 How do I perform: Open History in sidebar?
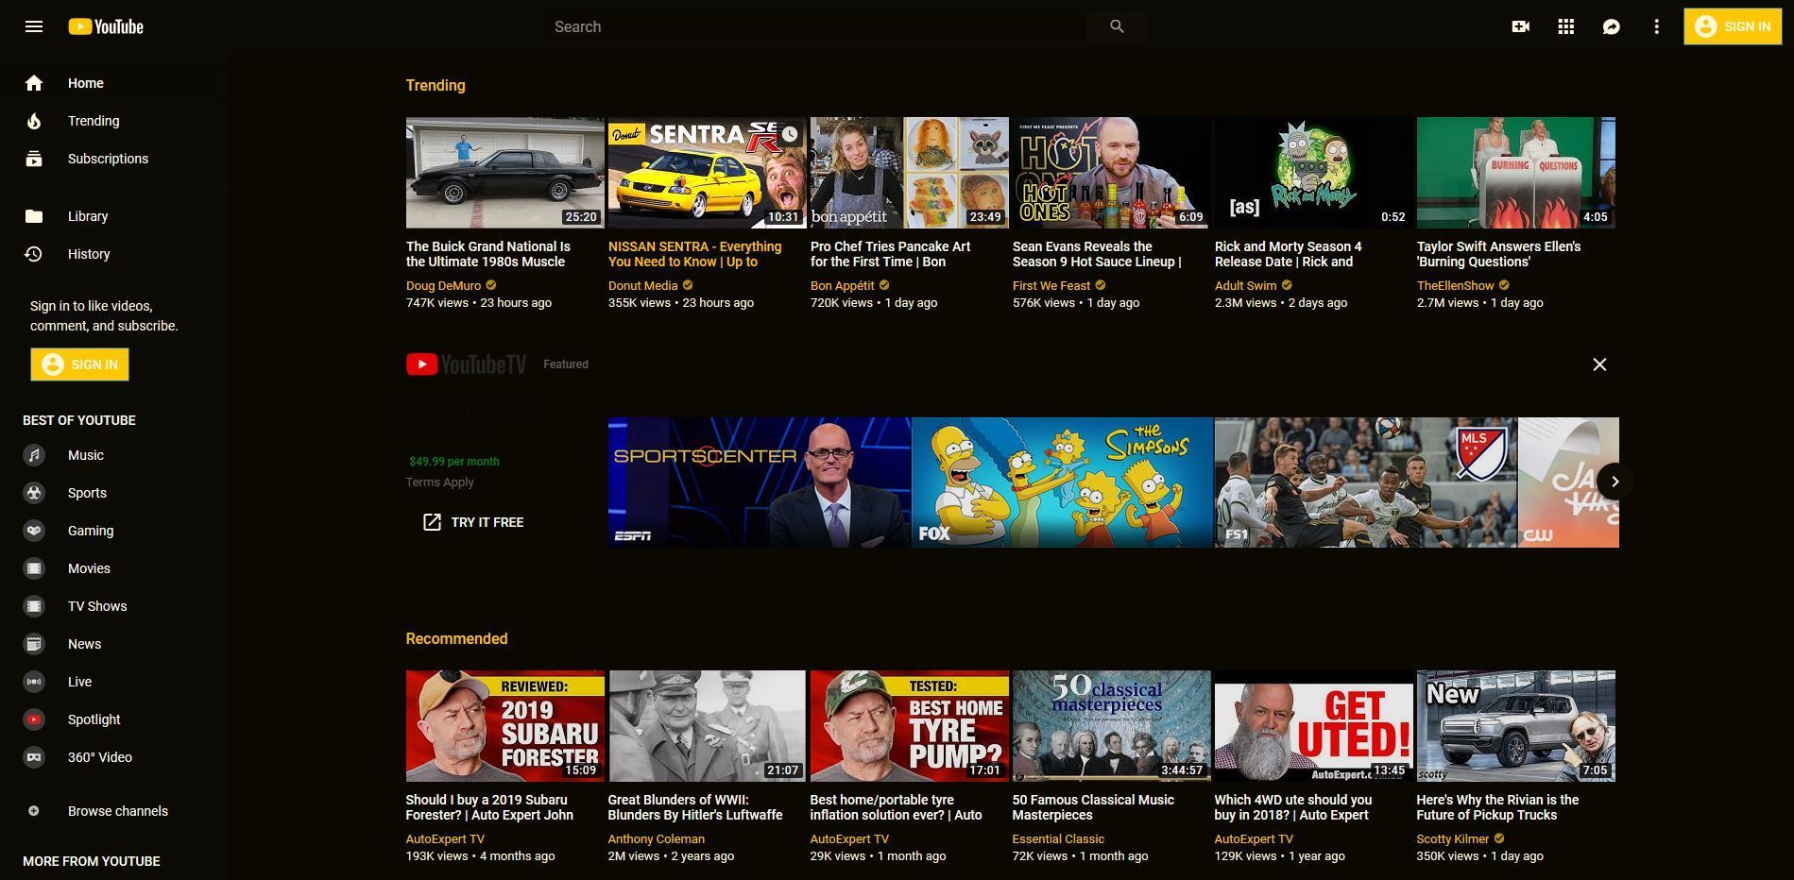click(x=88, y=254)
